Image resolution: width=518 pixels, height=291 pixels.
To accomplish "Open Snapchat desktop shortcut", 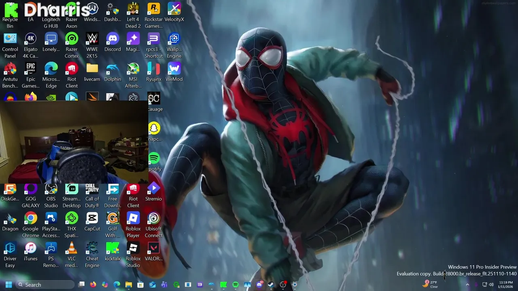I will (x=154, y=132).
